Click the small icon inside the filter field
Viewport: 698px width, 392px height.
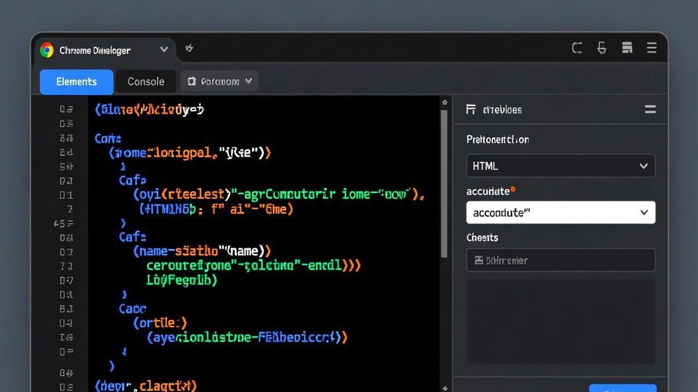click(x=479, y=260)
